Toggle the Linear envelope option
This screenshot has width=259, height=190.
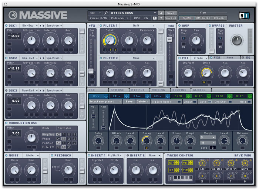195,102
